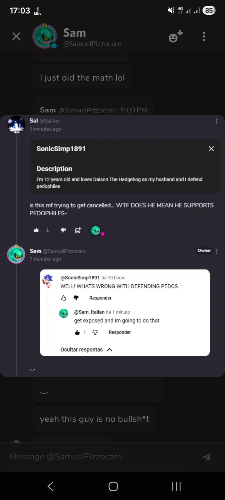
Task: Click Responder under SonicSimp1891's comment
Action: [x=100, y=298]
